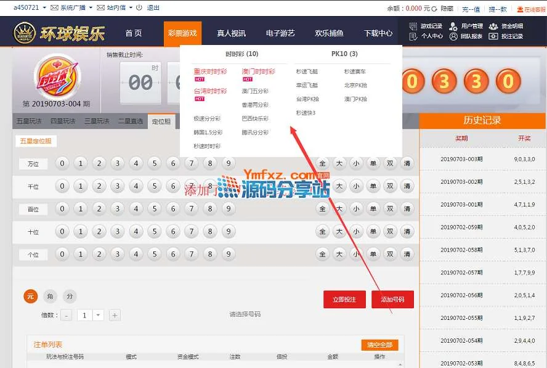Increase multiplier with the plus button
Screen dimensions: 547x368
point(114,315)
